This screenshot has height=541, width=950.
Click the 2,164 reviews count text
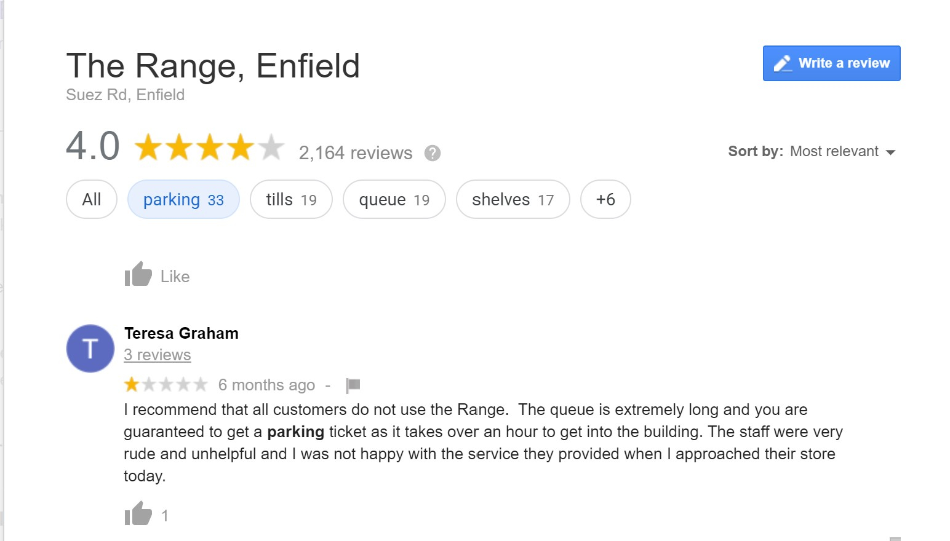pos(356,153)
